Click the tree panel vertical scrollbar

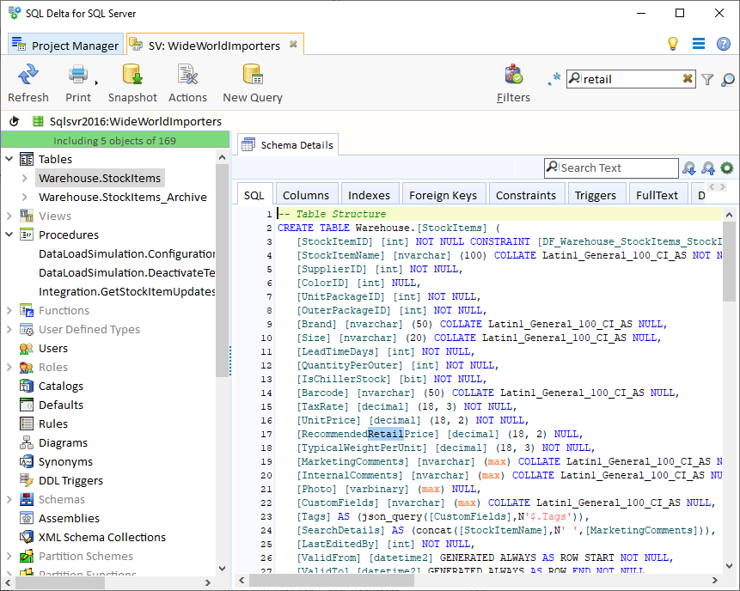223,269
